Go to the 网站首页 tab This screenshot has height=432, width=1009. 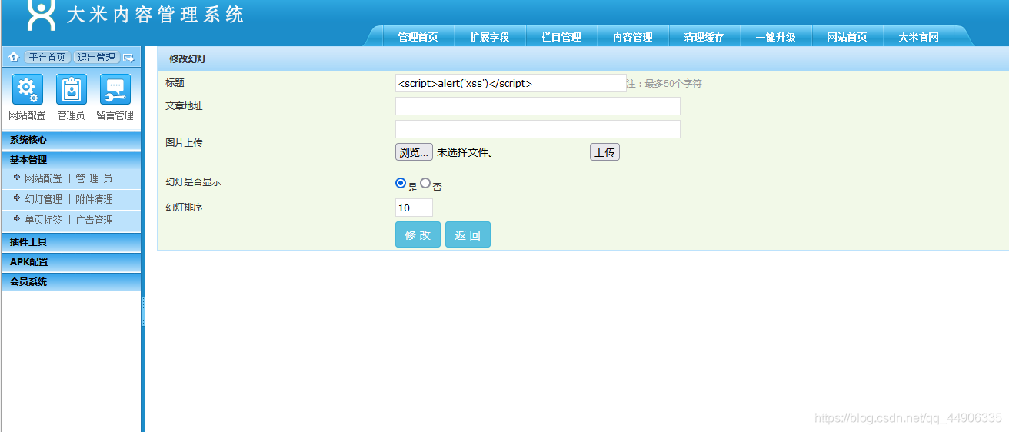pyautogui.click(x=847, y=37)
